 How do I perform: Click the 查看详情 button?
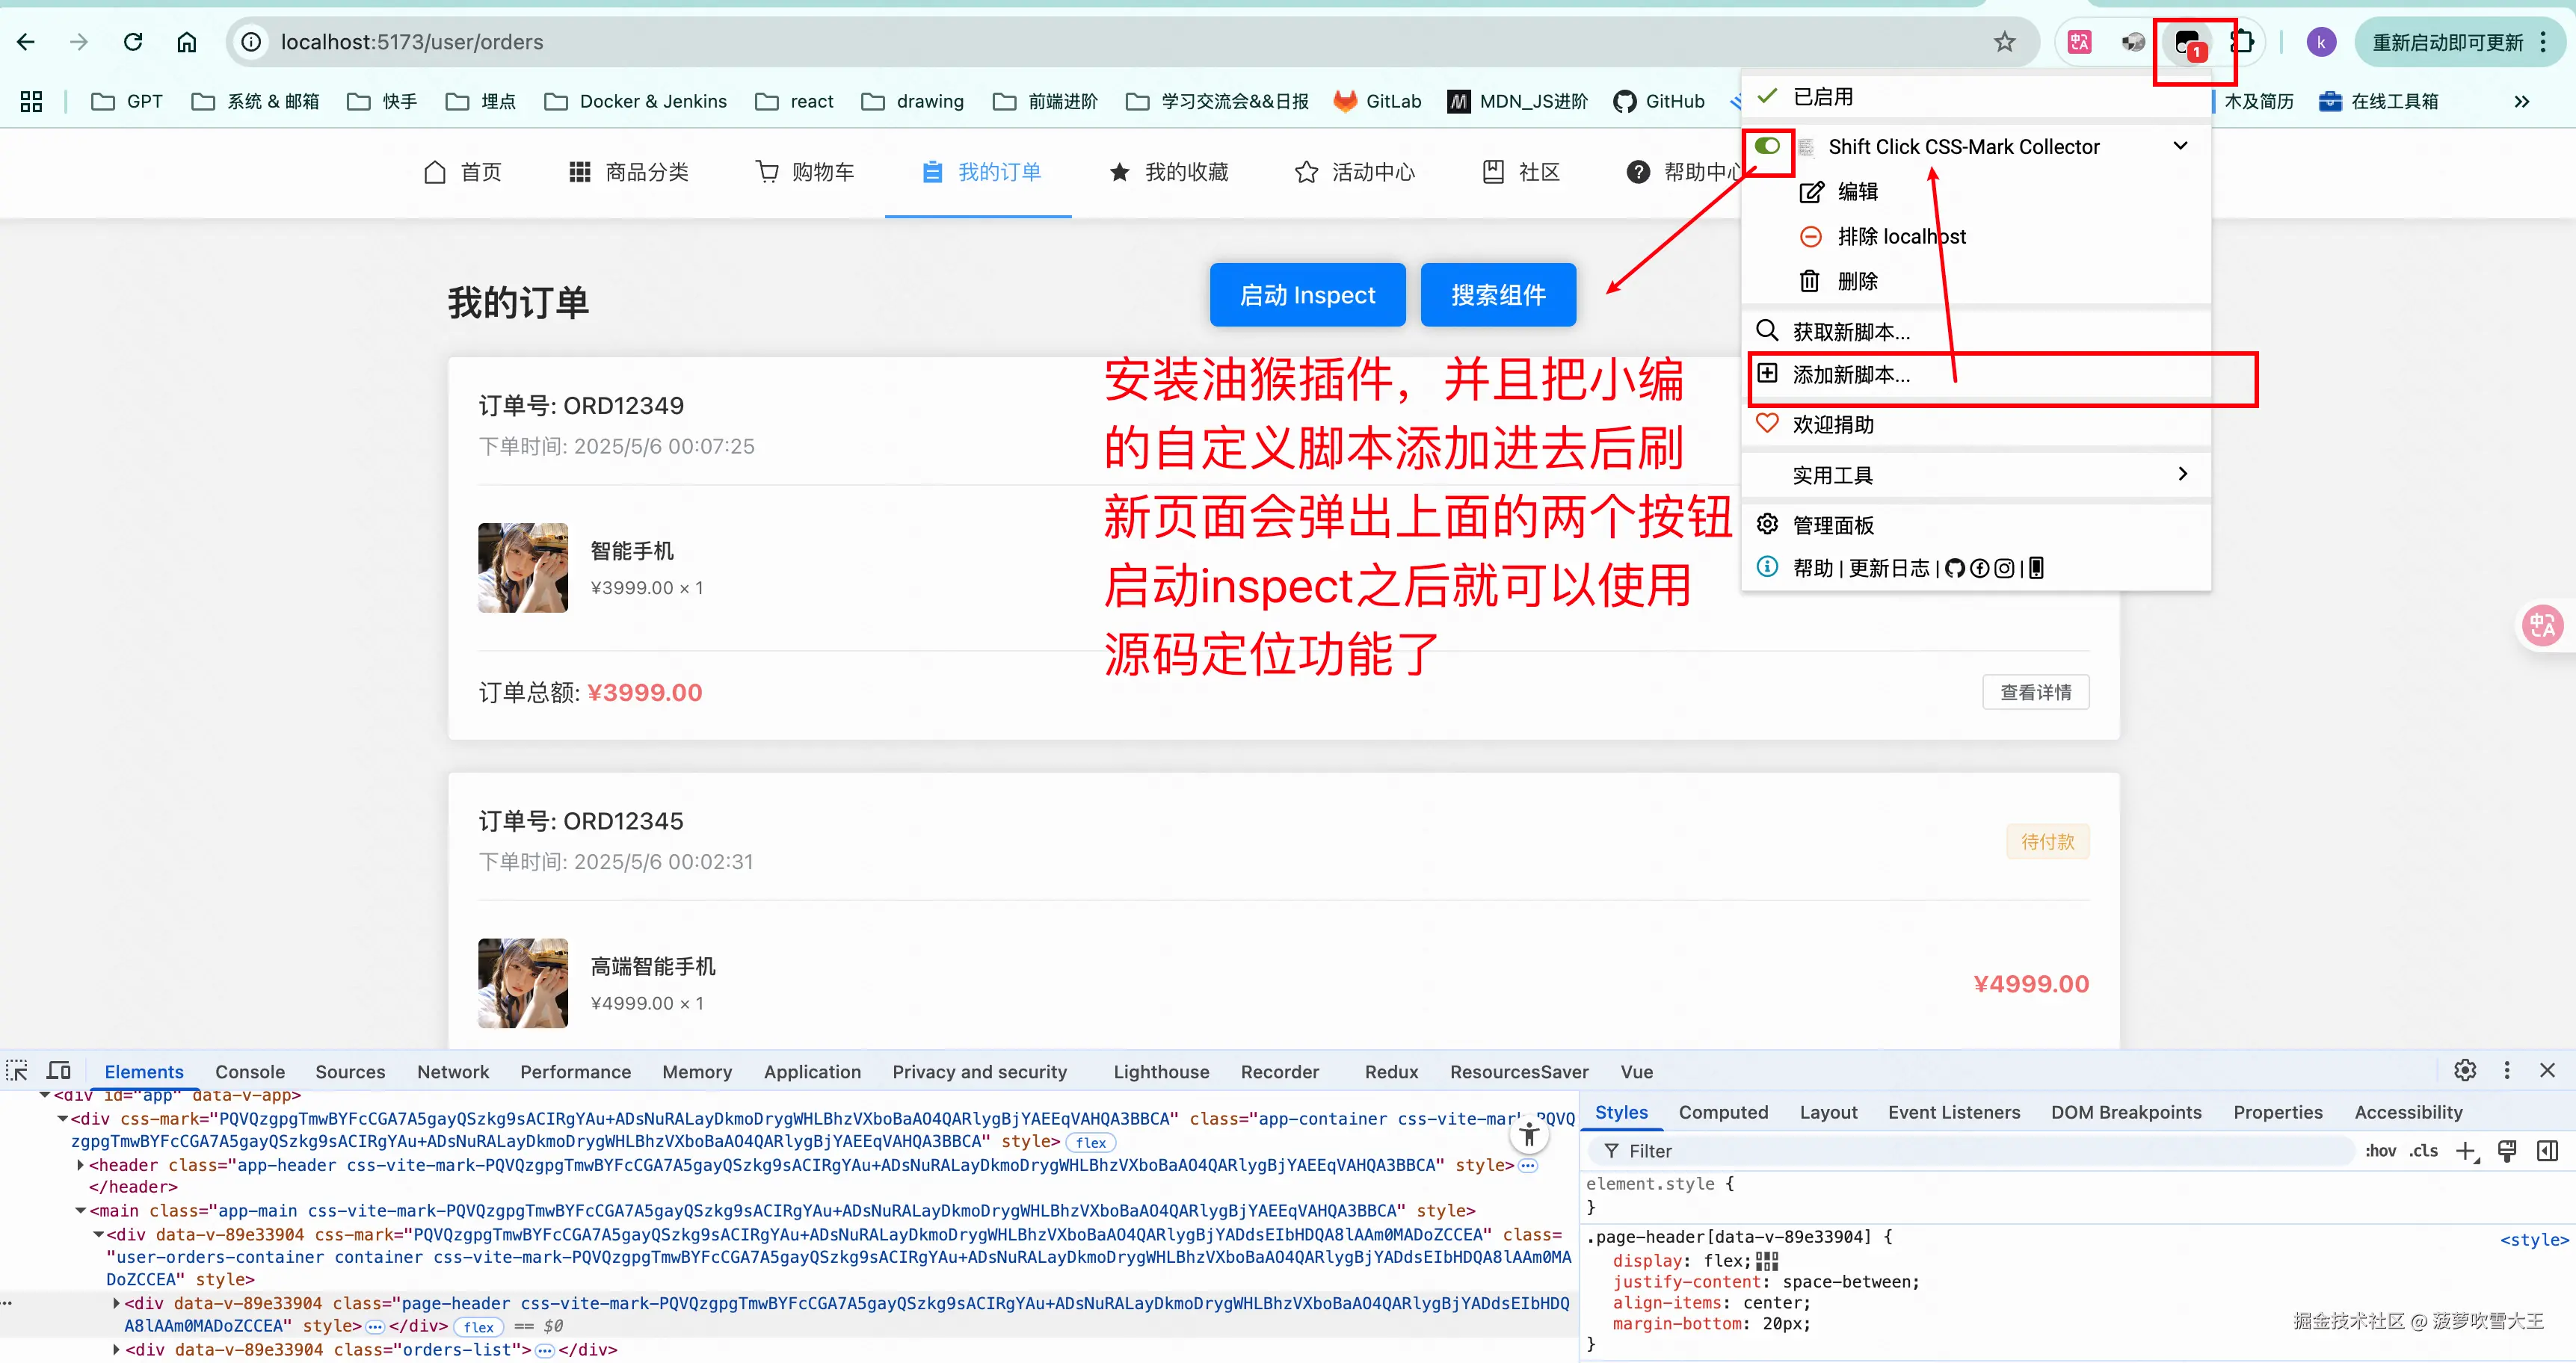click(x=2035, y=693)
